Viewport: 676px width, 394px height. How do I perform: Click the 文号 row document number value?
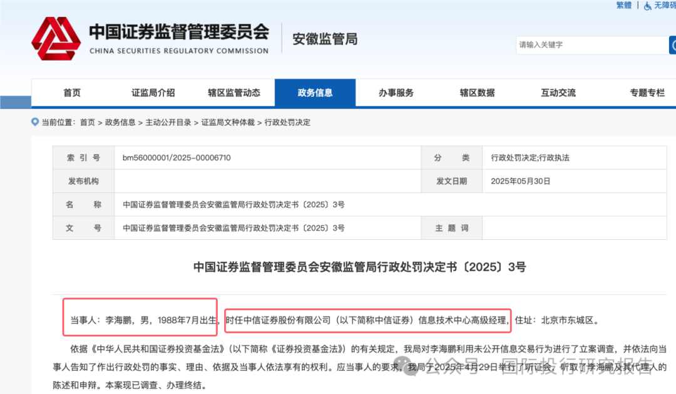coord(233,228)
